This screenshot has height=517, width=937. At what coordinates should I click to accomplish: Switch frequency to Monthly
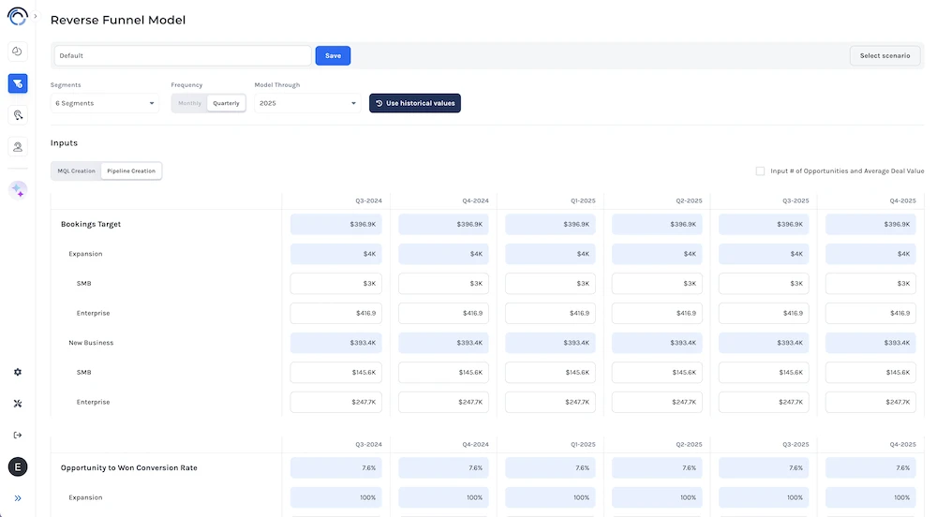pos(189,103)
